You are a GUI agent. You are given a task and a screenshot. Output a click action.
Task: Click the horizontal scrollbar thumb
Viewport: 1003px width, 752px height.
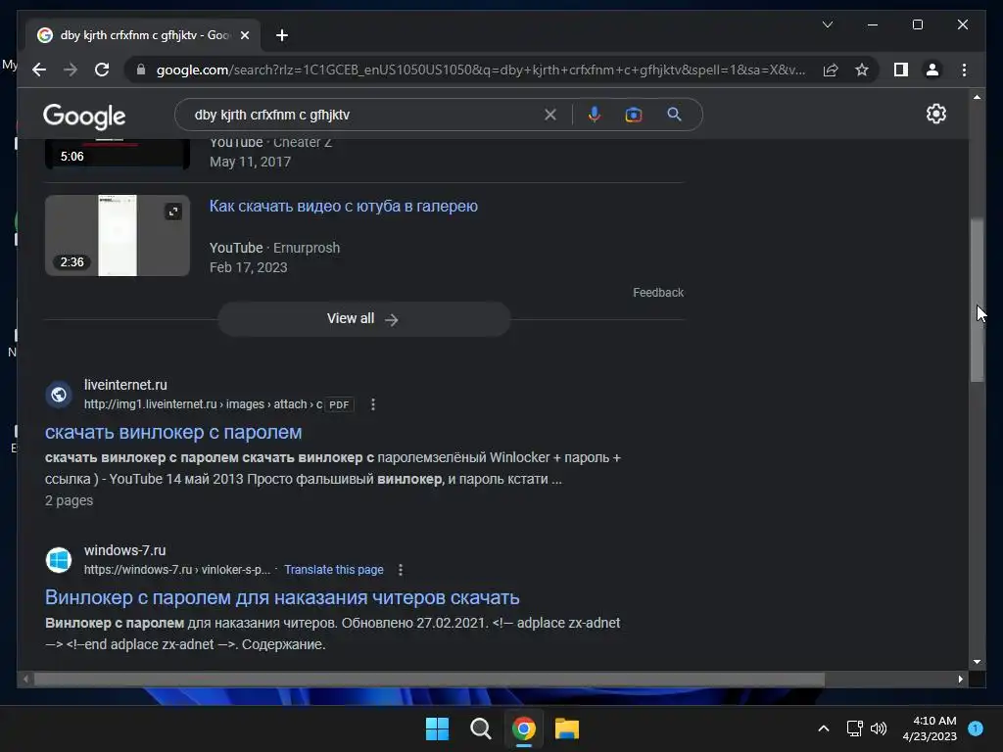coord(429,680)
